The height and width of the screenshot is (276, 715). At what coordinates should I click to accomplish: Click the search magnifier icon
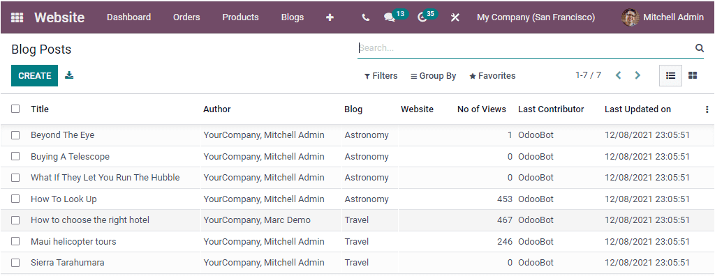699,48
